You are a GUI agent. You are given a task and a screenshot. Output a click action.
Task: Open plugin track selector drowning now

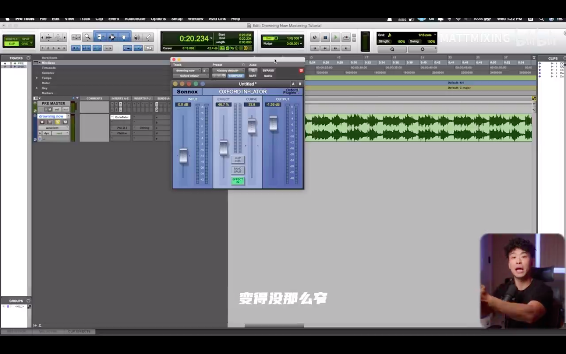(x=187, y=70)
